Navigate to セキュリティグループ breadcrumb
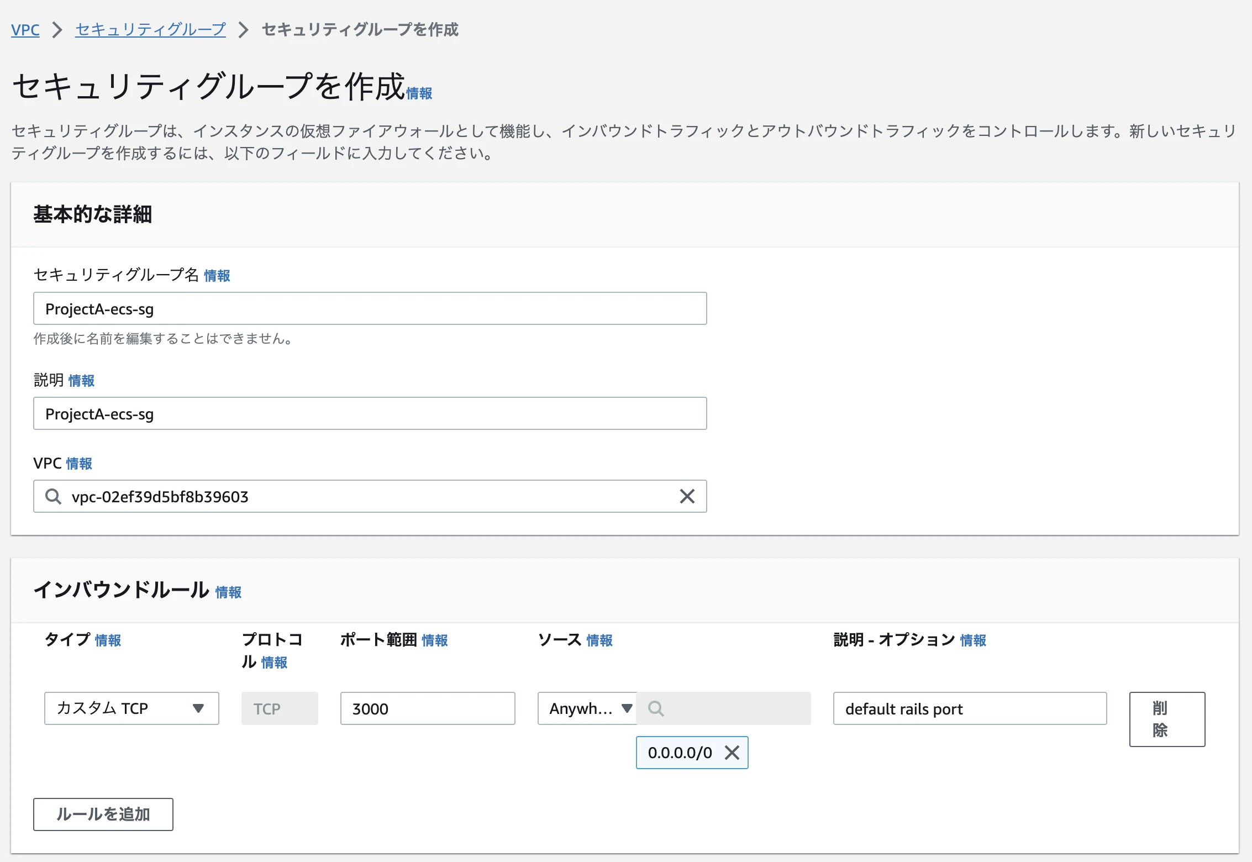 (150, 30)
